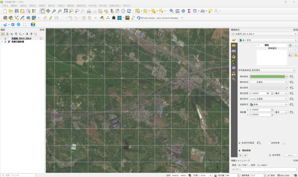
Task: Open the 插件 menu
Action: [51, 6]
